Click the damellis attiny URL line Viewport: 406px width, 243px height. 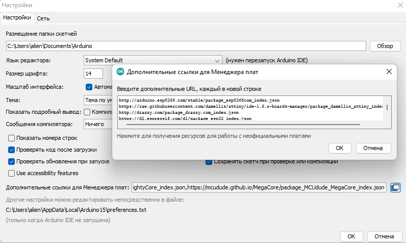[x=250, y=107]
